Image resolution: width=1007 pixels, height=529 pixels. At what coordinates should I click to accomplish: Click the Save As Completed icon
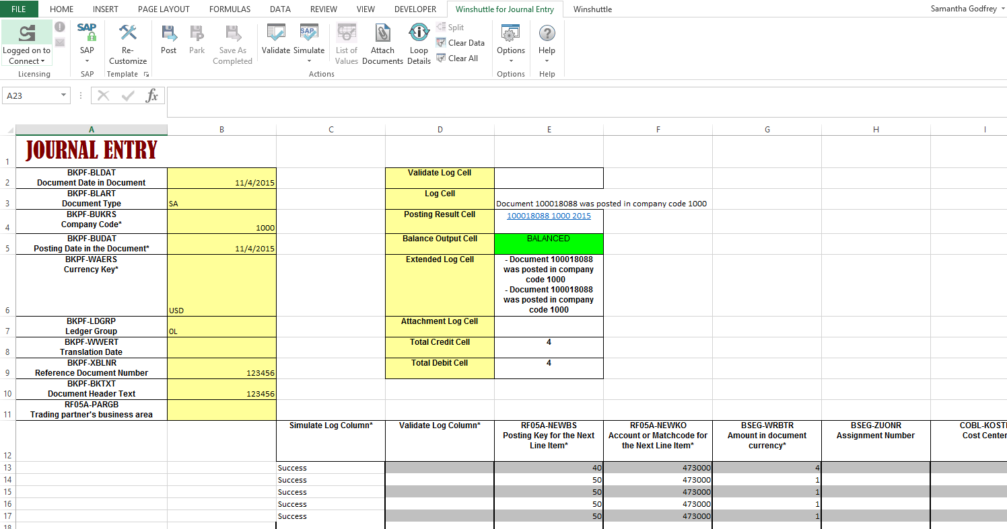(233, 32)
